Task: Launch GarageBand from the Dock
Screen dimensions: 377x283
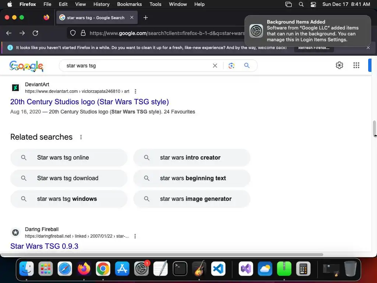Action: pos(199,269)
